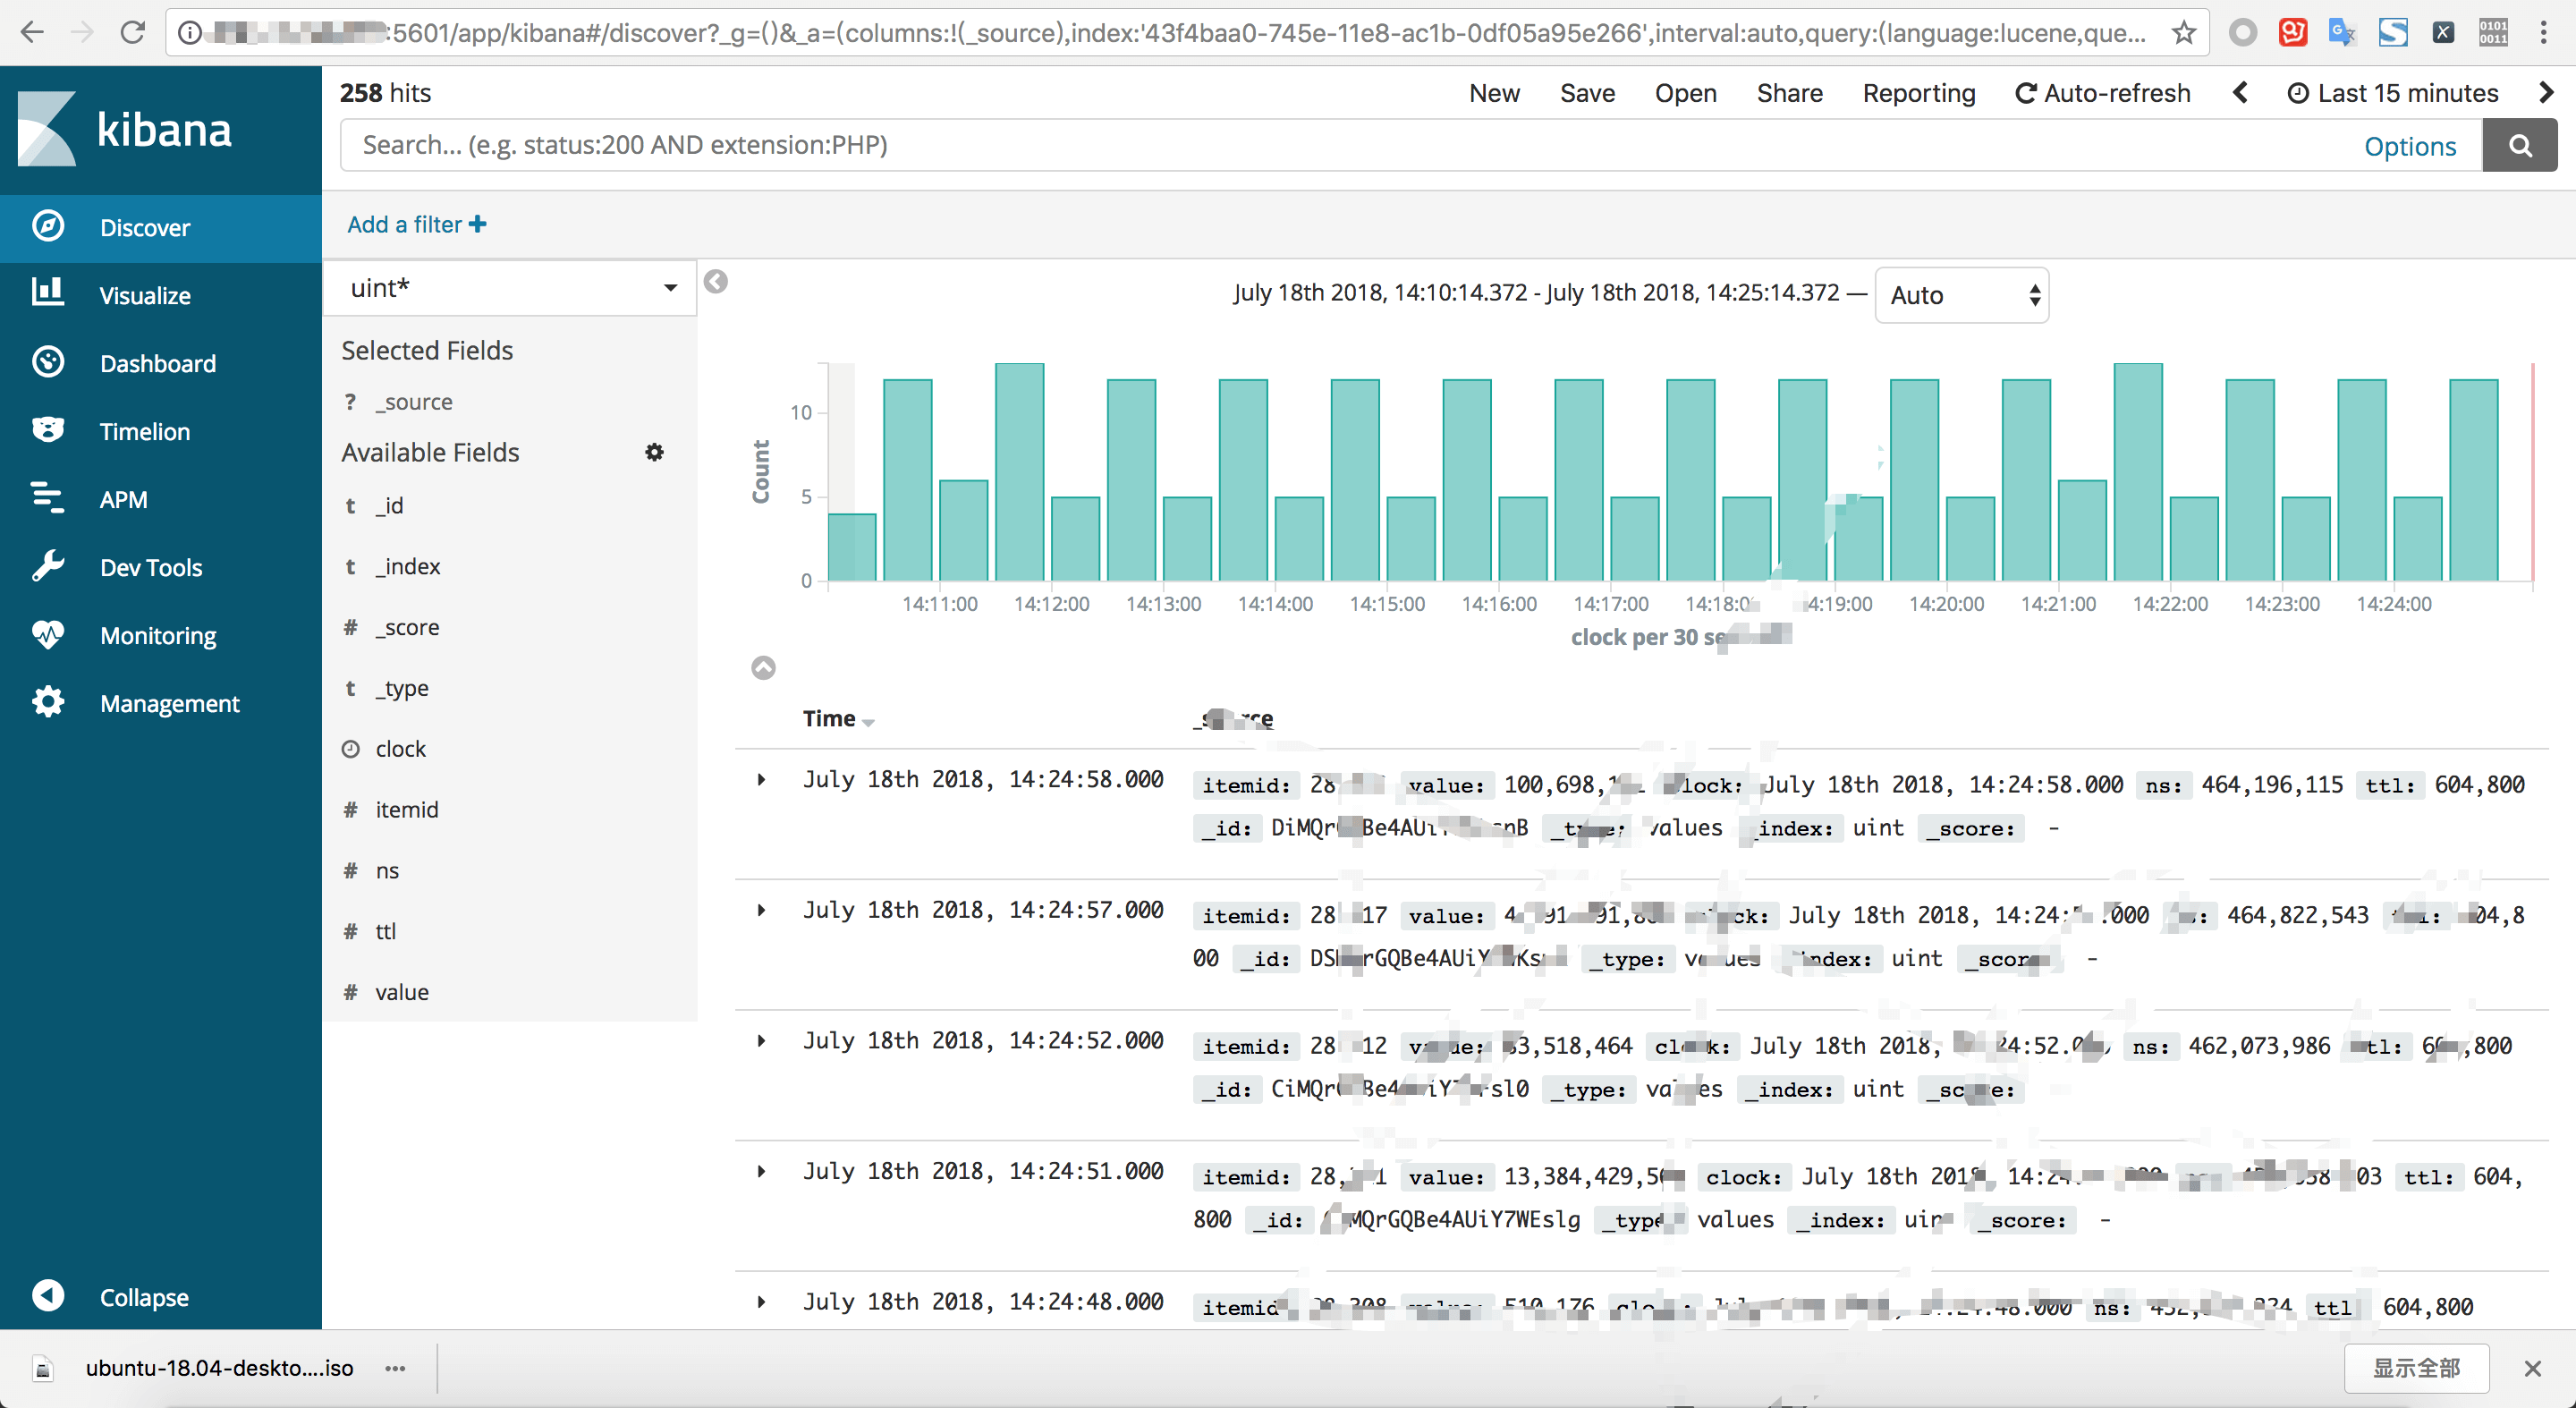Move time range forward with right chevron
This screenshot has width=2576, height=1408.
tap(2546, 93)
